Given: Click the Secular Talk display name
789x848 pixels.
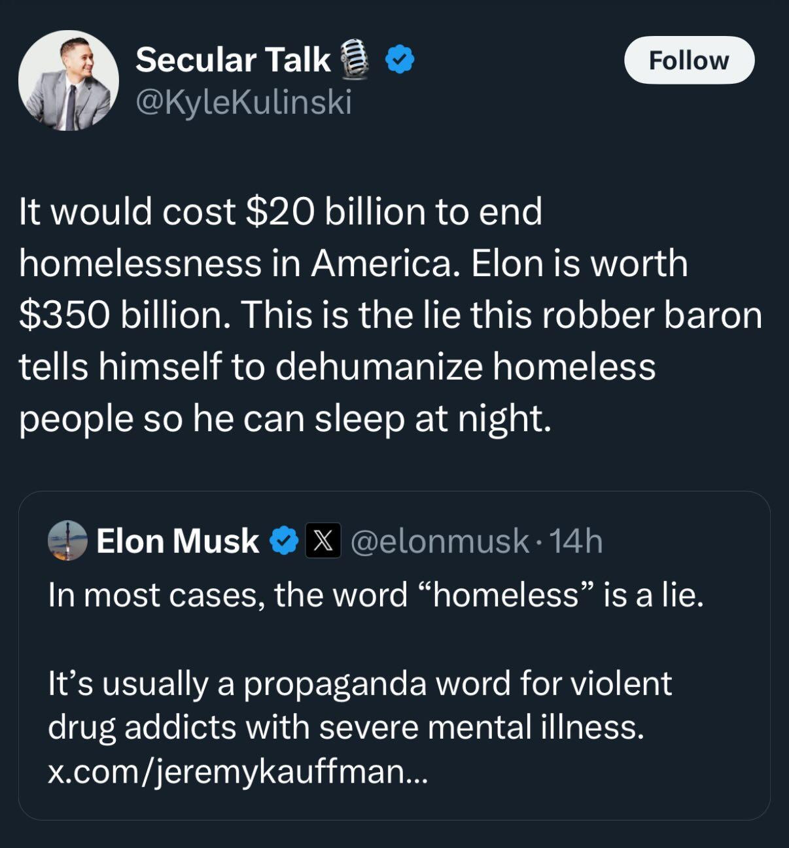Looking at the screenshot, I should [232, 60].
